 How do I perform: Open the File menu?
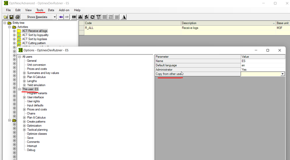pos(8,10)
